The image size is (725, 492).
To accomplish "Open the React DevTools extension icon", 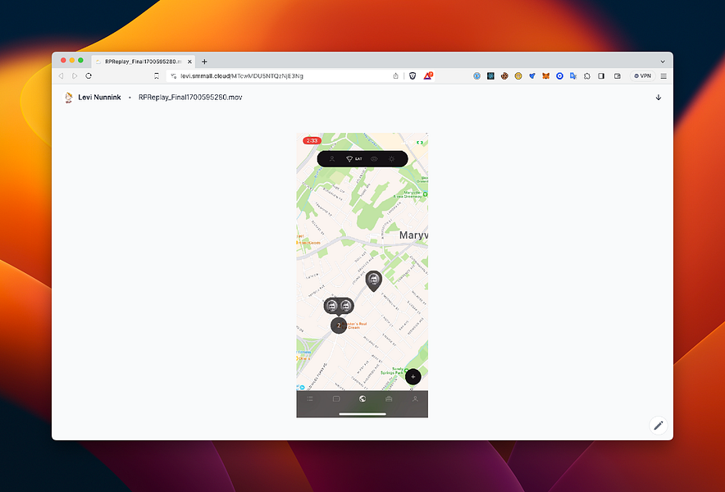I will (490, 75).
